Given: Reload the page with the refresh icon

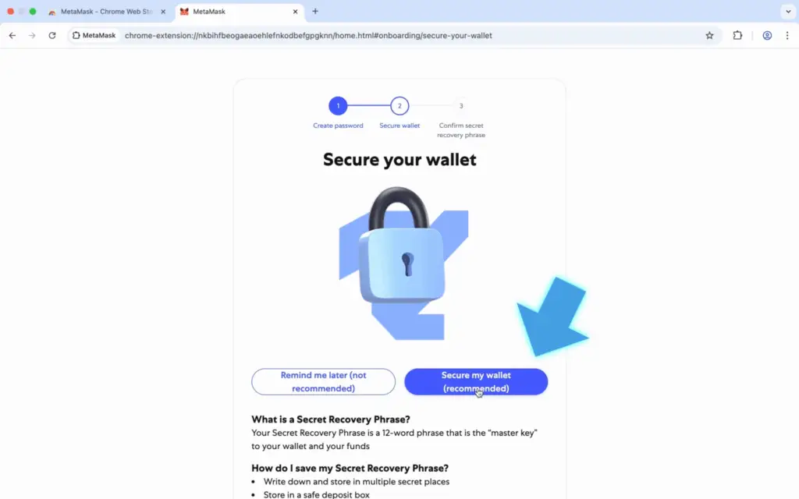Looking at the screenshot, I should [x=52, y=36].
